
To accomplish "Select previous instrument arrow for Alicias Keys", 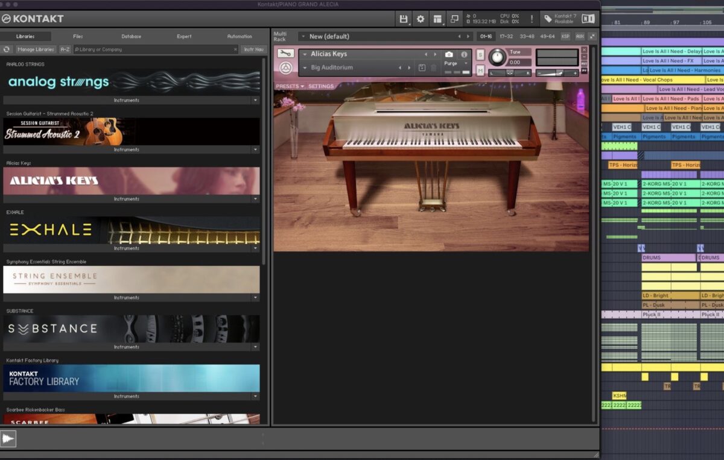I will click(x=426, y=54).
